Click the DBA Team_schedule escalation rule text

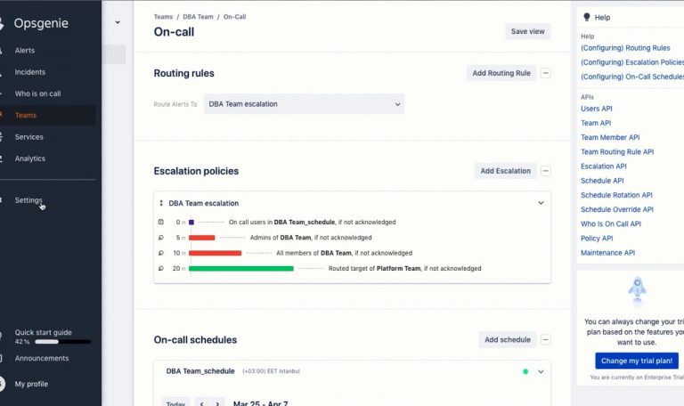point(312,222)
